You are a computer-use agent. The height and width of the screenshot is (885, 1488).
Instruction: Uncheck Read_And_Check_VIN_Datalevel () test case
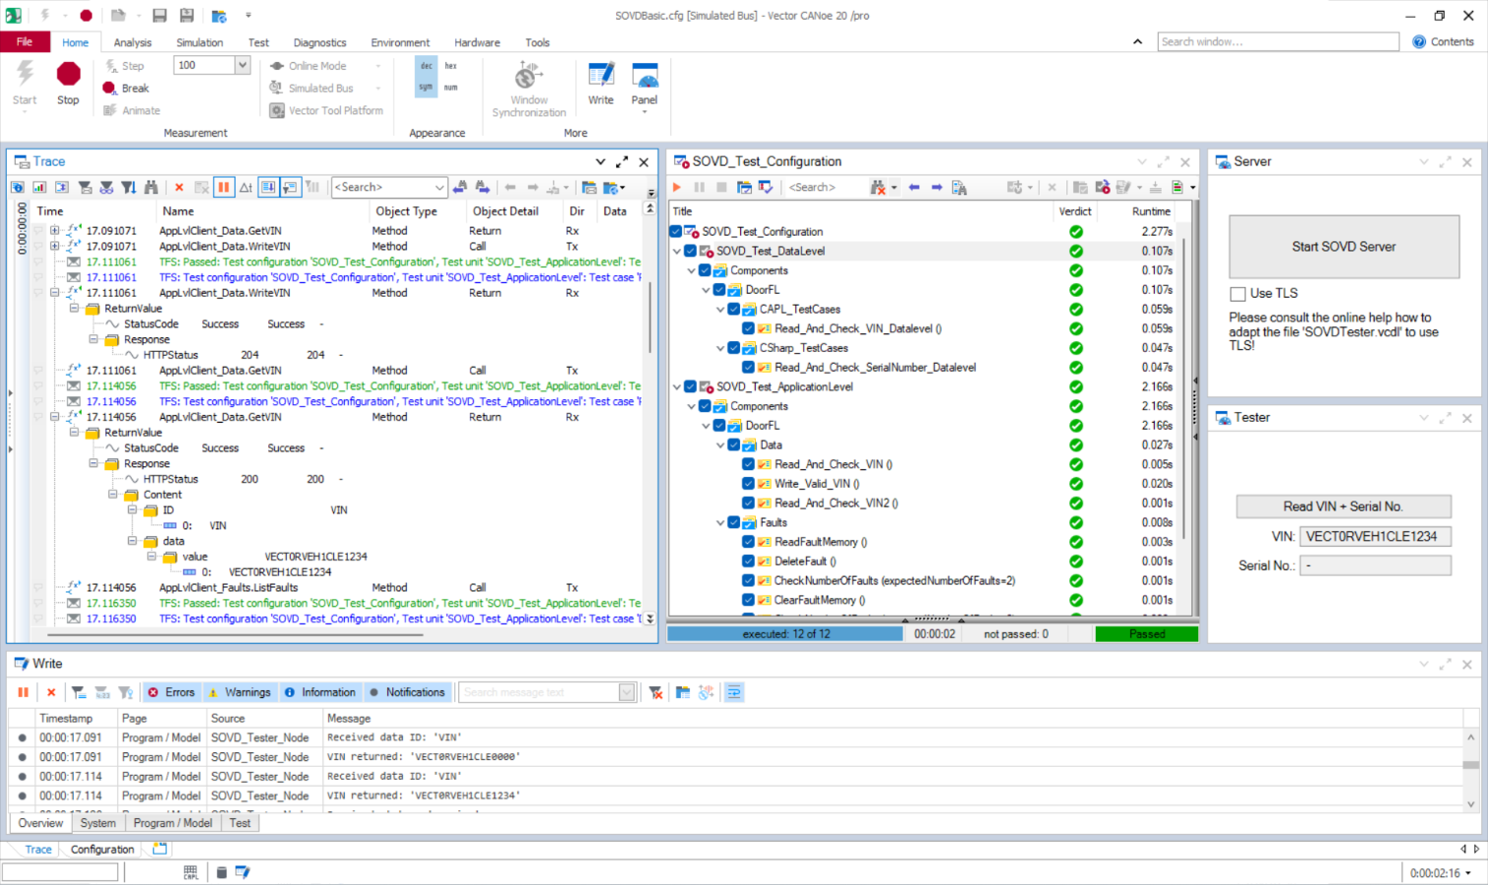748,328
